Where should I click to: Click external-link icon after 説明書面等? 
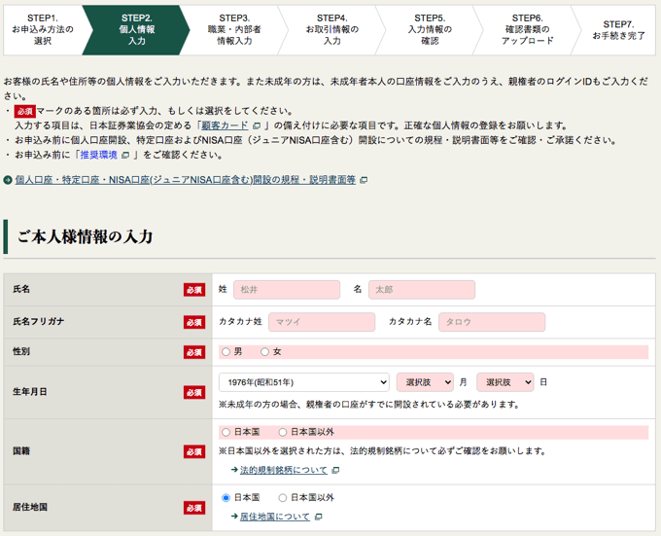point(364,180)
